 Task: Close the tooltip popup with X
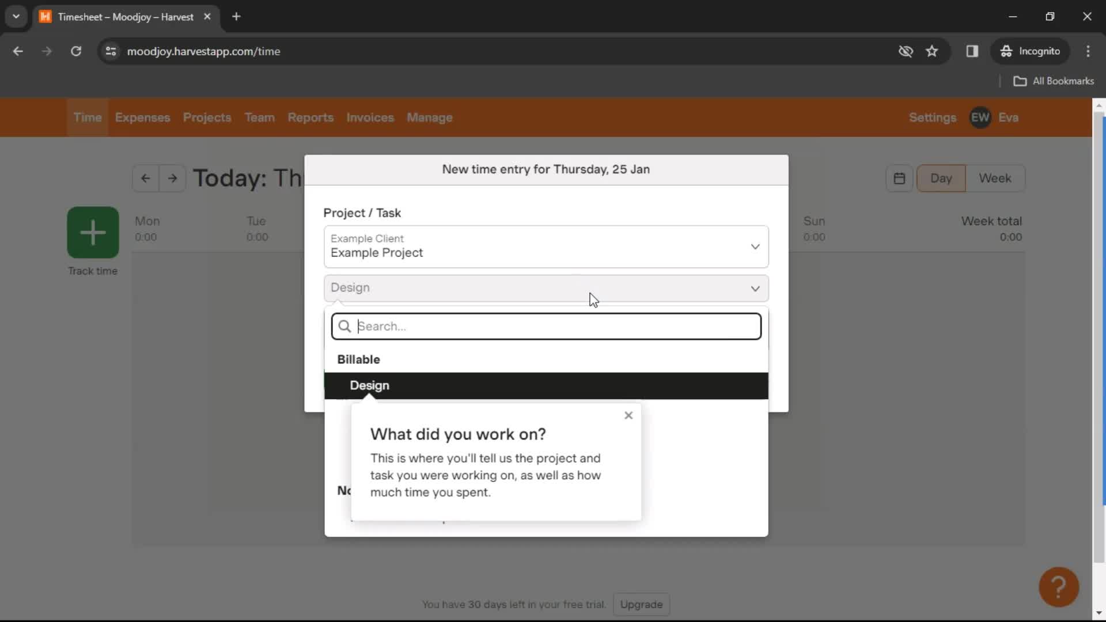(628, 415)
